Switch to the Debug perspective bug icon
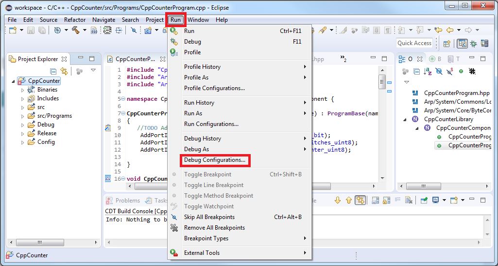Viewport: 498px width, 266px height. pos(474,44)
